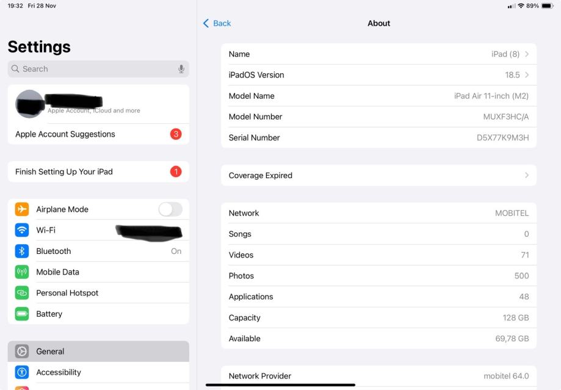Tap the Apple Account profile avatar
561x390 pixels.
tap(29, 104)
